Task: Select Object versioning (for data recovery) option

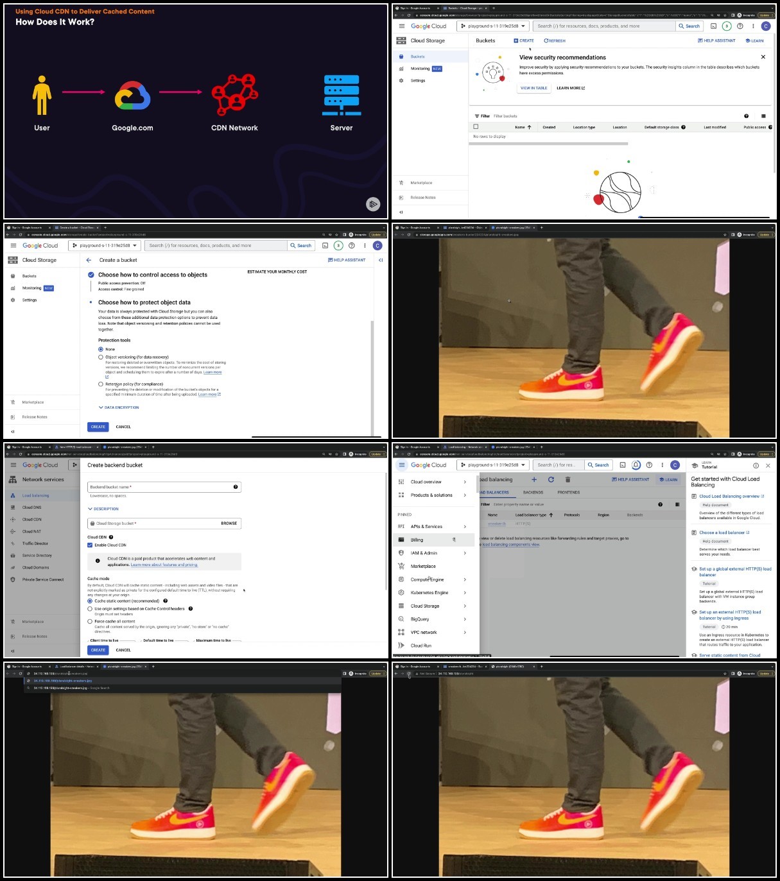Action: [101, 357]
